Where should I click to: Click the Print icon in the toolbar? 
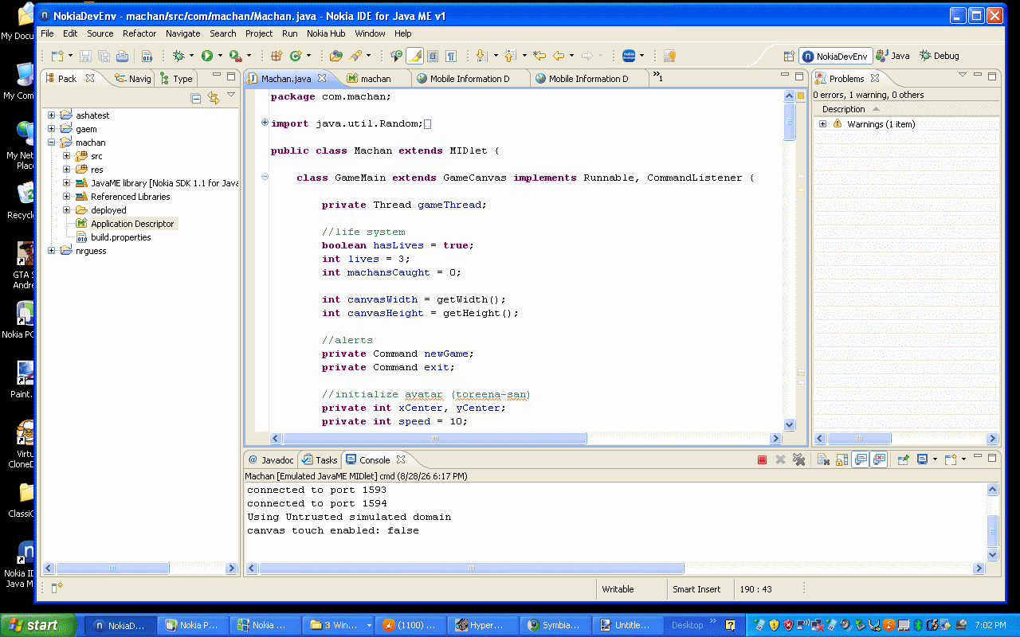click(122, 56)
